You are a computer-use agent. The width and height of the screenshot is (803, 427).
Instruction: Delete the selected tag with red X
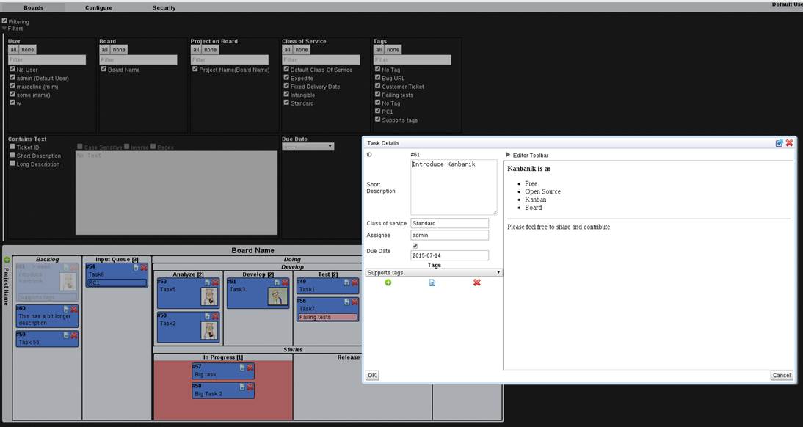[476, 282]
